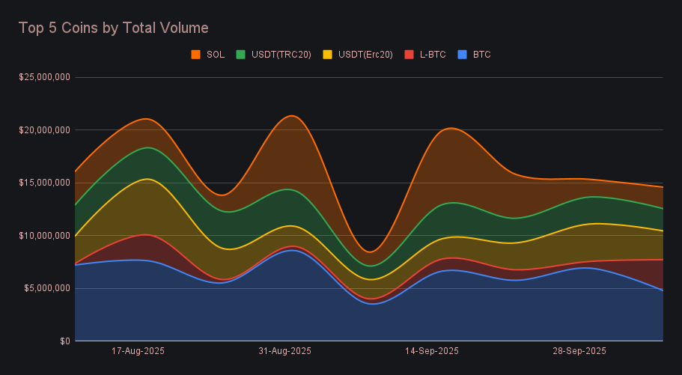The image size is (682, 375).
Task: Click the orange SOL legend swatch
Action: pyautogui.click(x=196, y=55)
